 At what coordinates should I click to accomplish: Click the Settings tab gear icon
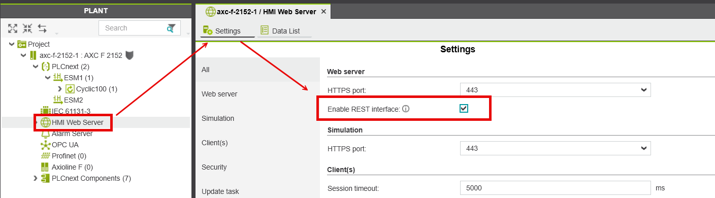pyautogui.click(x=208, y=30)
